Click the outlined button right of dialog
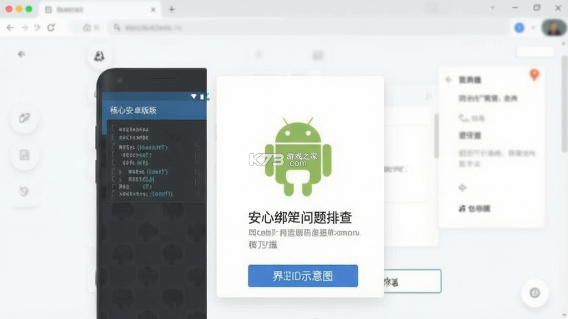The width and height of the screenshot is (568, 319). [413, 281]
